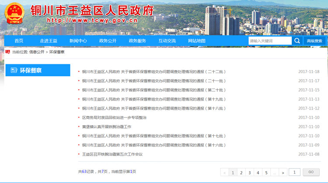Click the flag icon beside 当前位置
The width and height of the screenshot is (328, 183).
pos(8,52)
